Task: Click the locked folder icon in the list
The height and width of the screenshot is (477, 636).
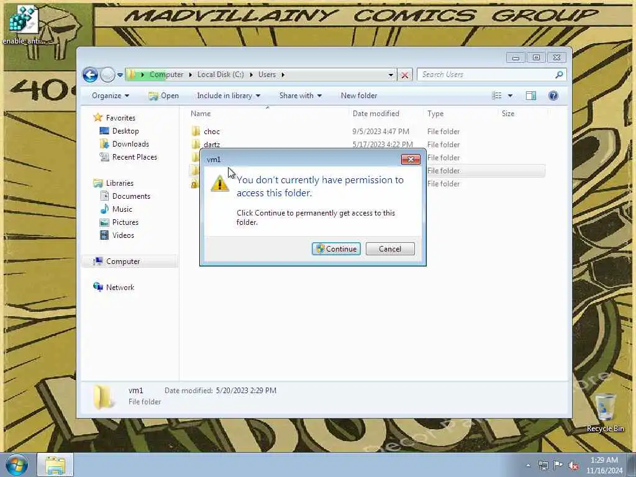Action: pyautogui.click(x=194, y=184)
